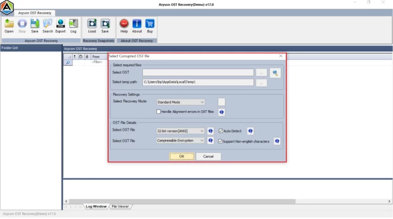393x219 pixels.
Task: Click the About info icon
Action: tap(137, 24)
